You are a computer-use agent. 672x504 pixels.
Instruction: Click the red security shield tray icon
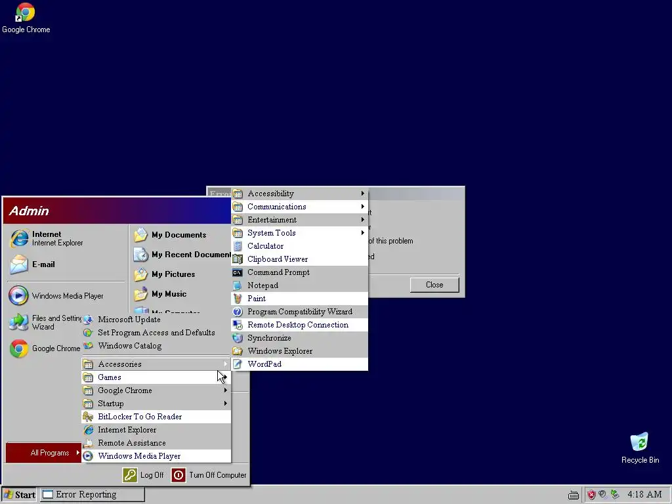[591, 495]
